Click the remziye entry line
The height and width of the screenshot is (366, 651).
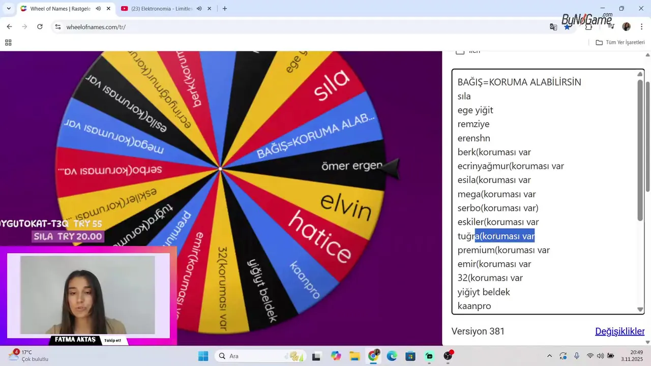click(474, 124)
